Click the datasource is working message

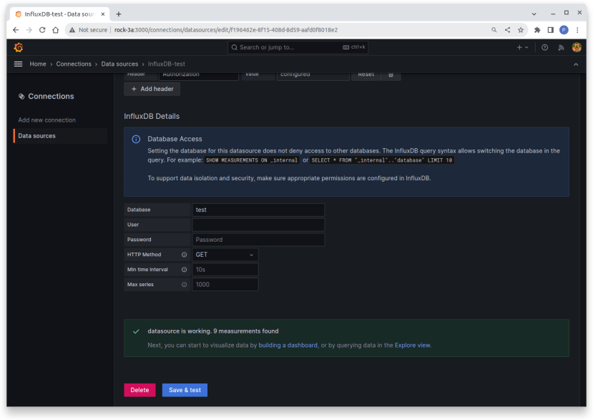coord(213,331)
